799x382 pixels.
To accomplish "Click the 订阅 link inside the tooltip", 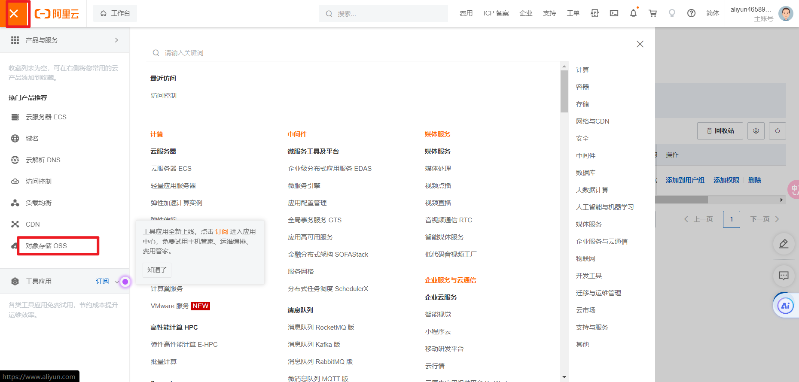I will (x=222, y=231).
